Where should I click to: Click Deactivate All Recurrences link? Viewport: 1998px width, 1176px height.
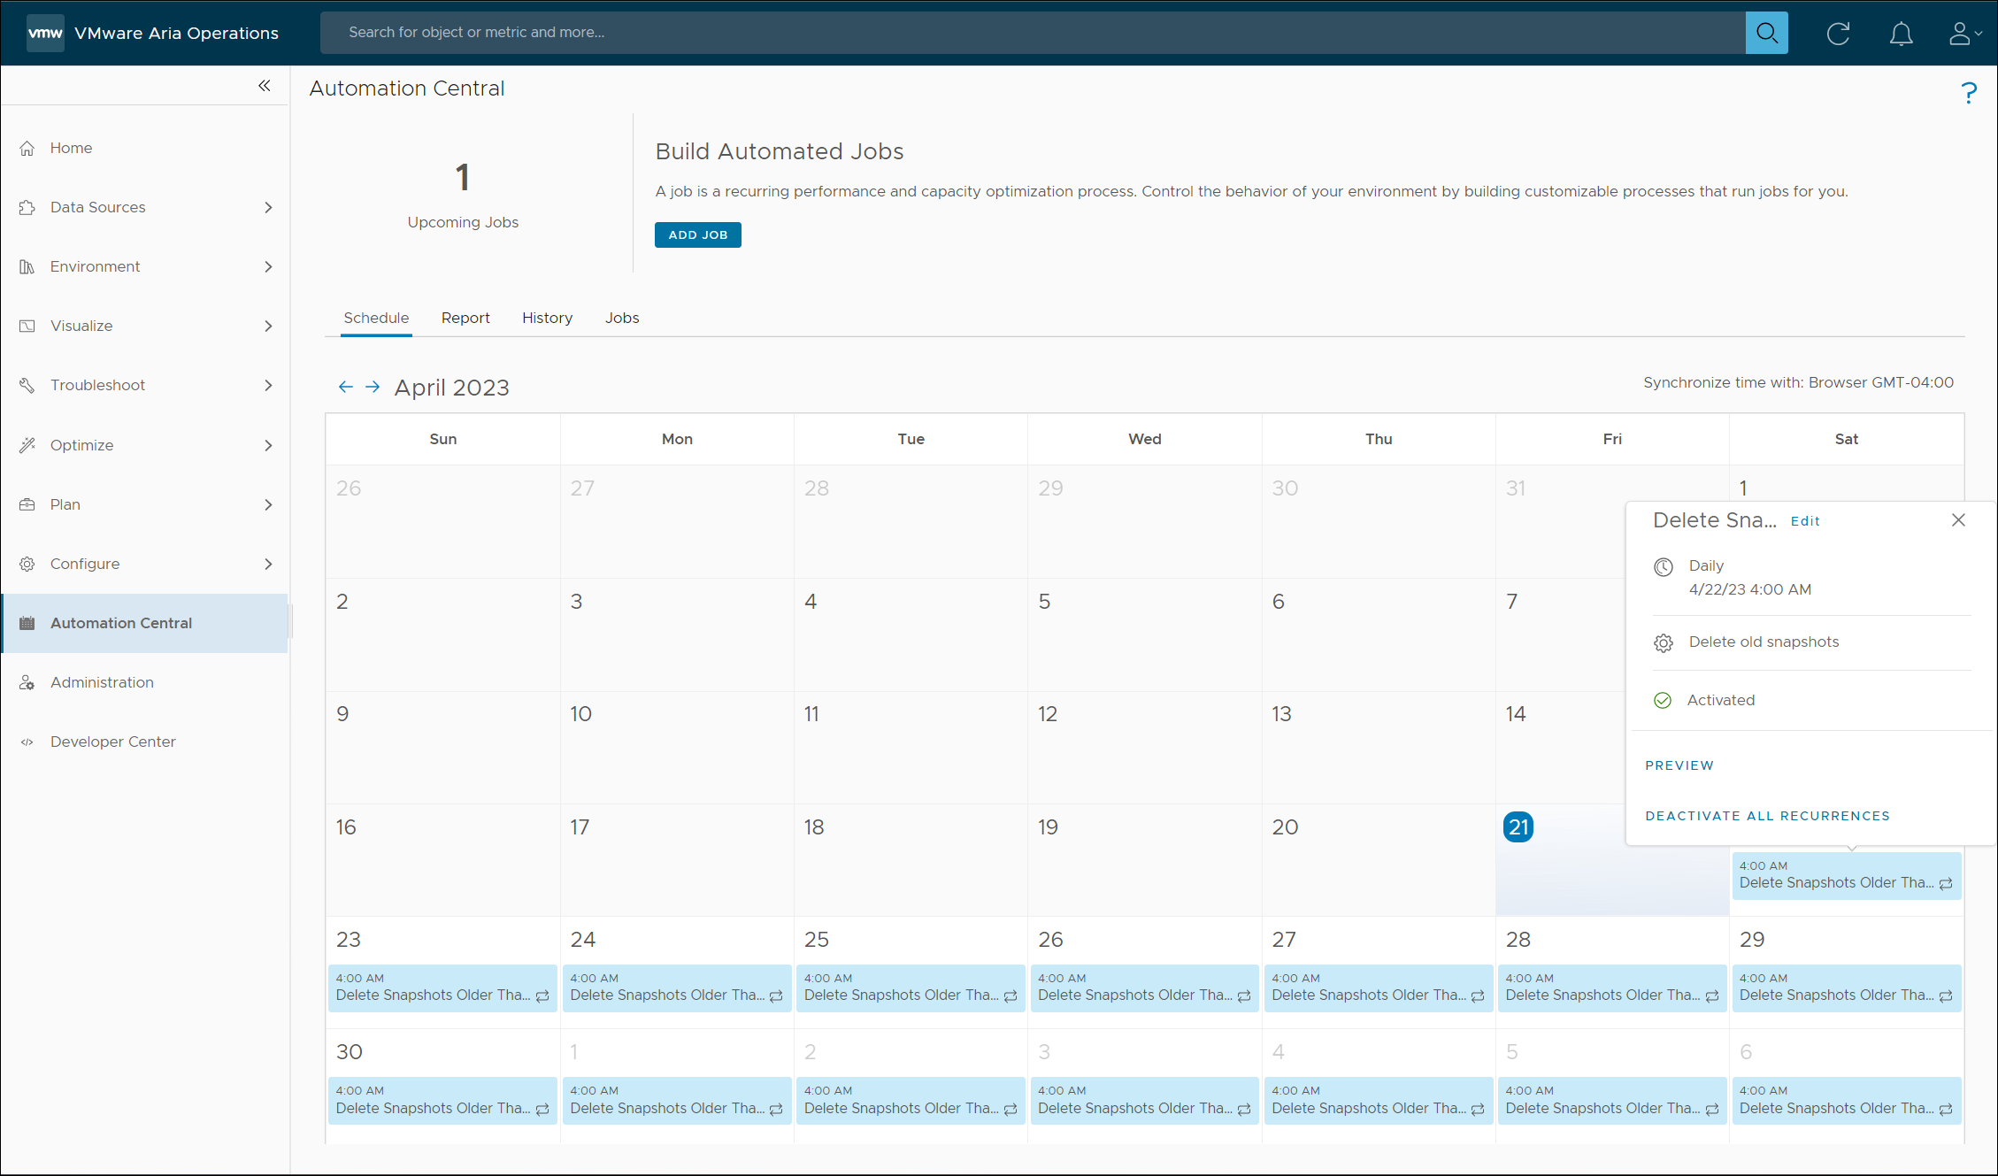point(1767,816)
